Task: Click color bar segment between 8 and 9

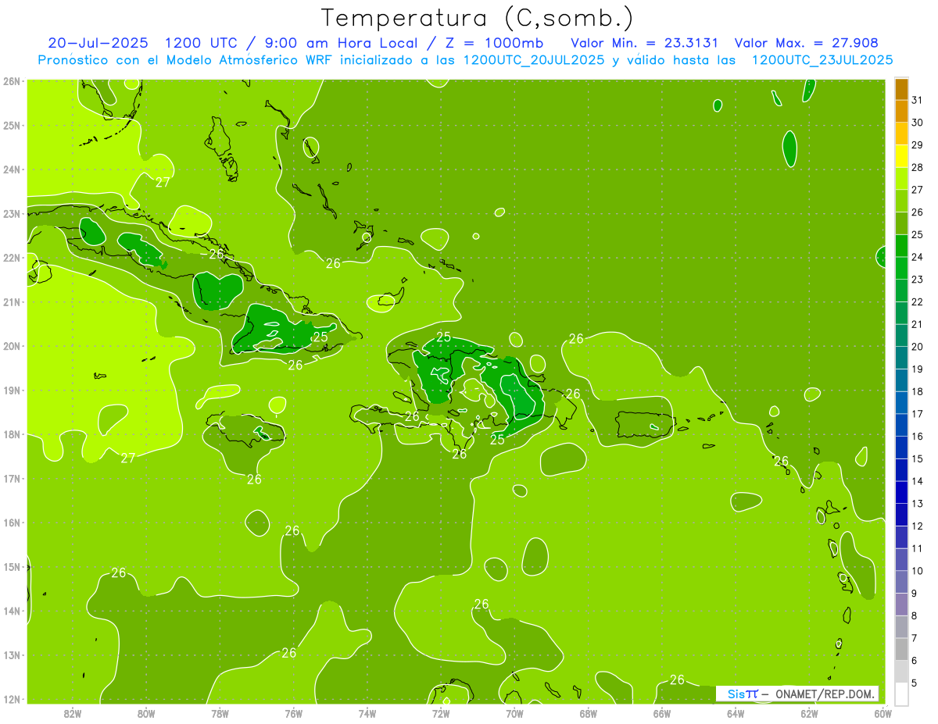Action: click(x=901, y=604)
